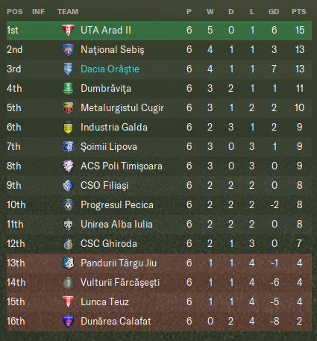Click the Industria Galda yellow badge
The width and height of the screenshot is (317, 341).
pos(68,127)
